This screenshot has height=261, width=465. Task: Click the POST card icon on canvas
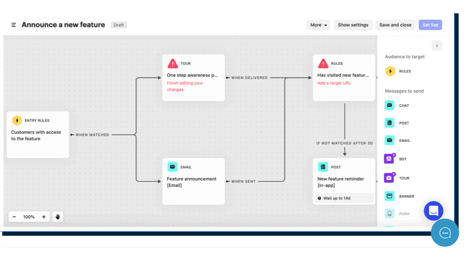(323, 167)
